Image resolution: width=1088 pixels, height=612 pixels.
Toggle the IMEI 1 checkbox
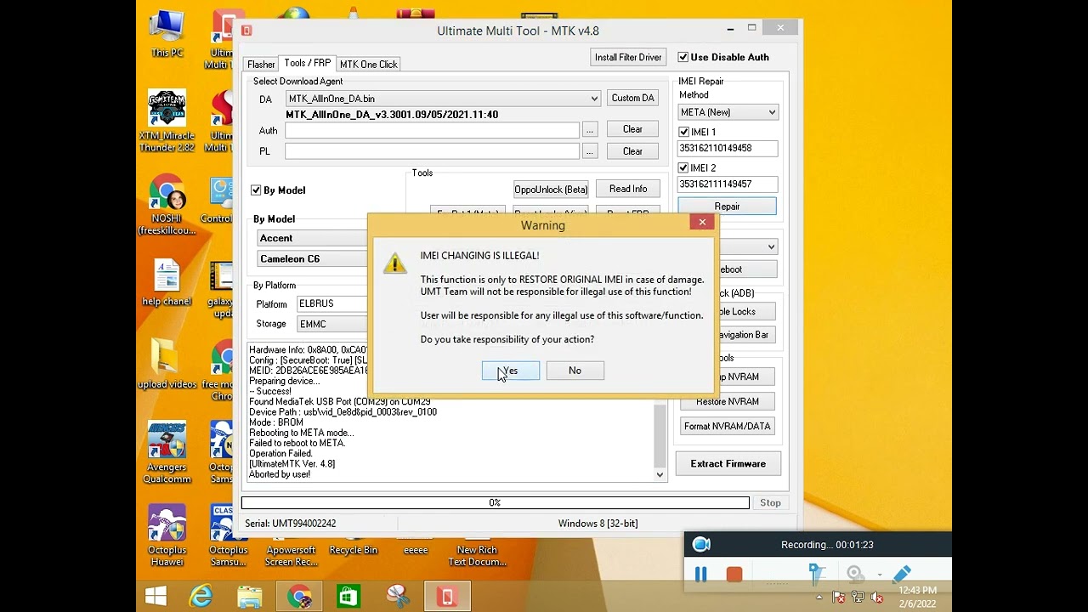click(x=684, y=132)
